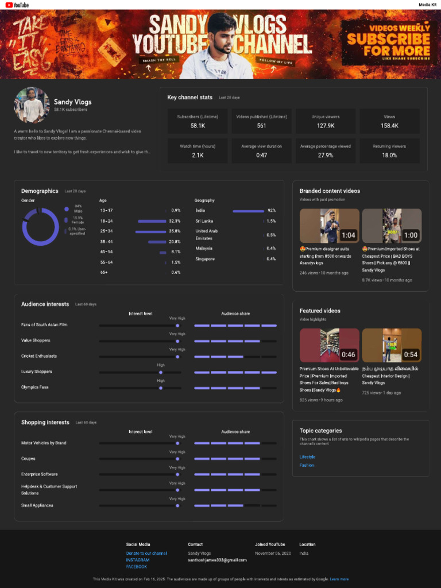Click the Watch time (hours) 2.1K card
Image resolution: width=441 pixels, height=588 pixels.
pos(198,151)
